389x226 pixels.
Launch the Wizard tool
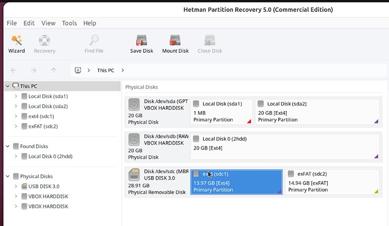pos(17,44)
